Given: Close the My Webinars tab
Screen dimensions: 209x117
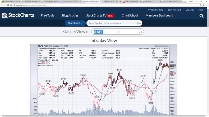Looking at the screenshot, I should (x=161, y=2).
